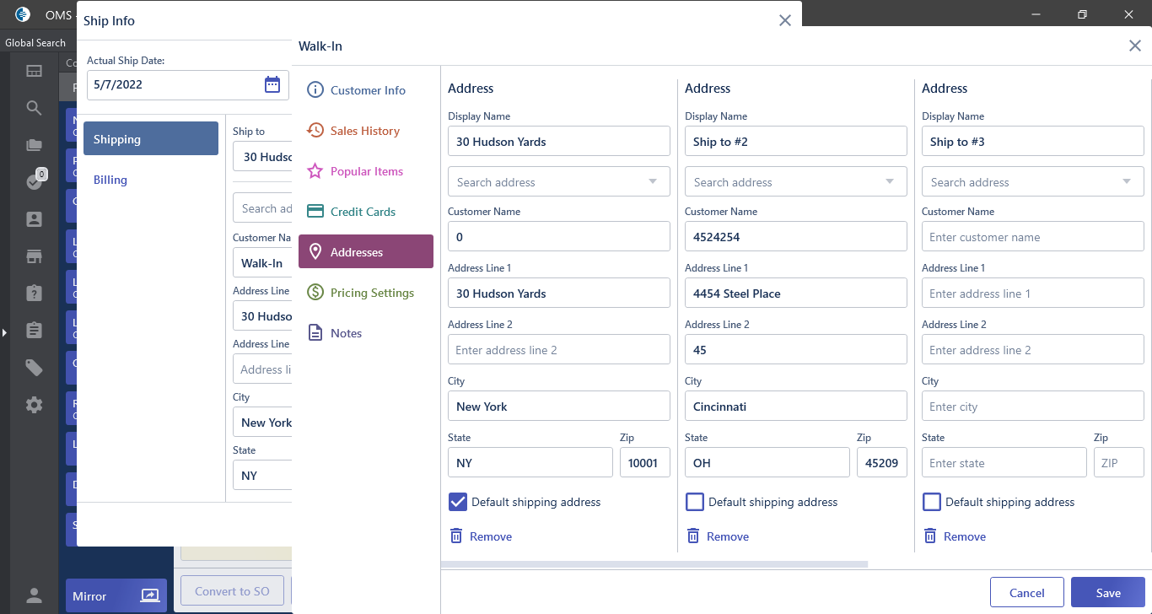1152x614 pixels.
Task: Click the price tag icon in sidebar
Action: [x=34, y=367]
